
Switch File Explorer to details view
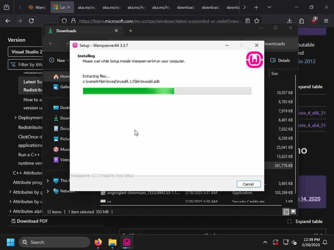286,212
